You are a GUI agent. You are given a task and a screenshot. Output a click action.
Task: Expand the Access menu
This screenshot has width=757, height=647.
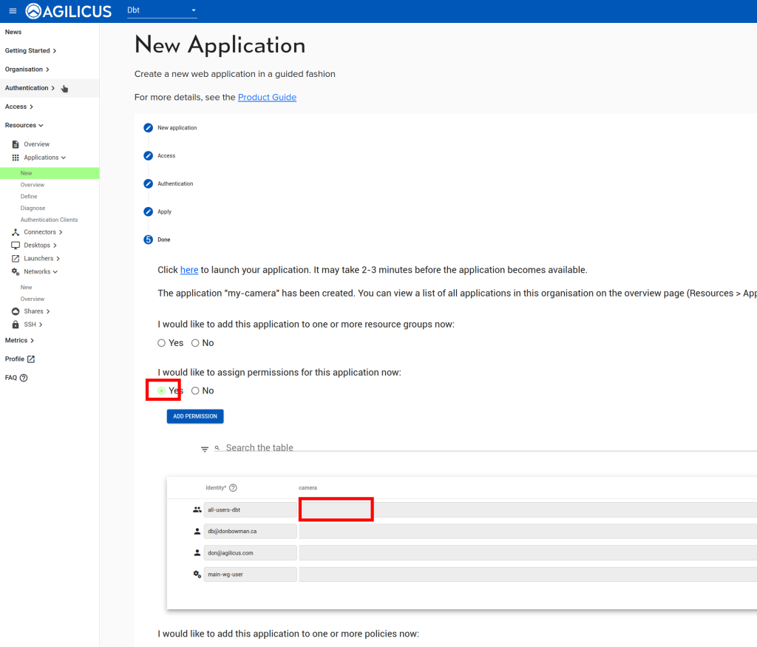click(18, 106)
